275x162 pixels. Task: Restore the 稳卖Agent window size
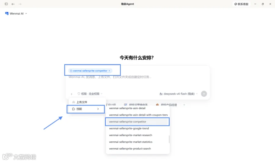pos(263,4)
